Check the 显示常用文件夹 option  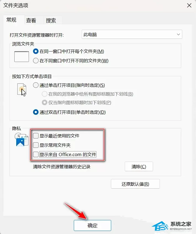[36, 145]
